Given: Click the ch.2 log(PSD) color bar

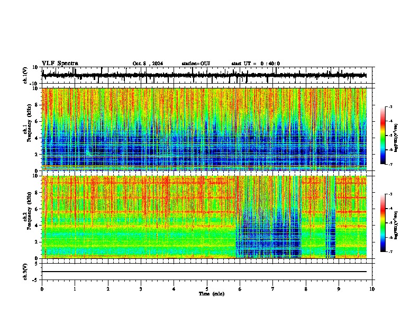Looking at the screenshot, I should click(382, 223).
